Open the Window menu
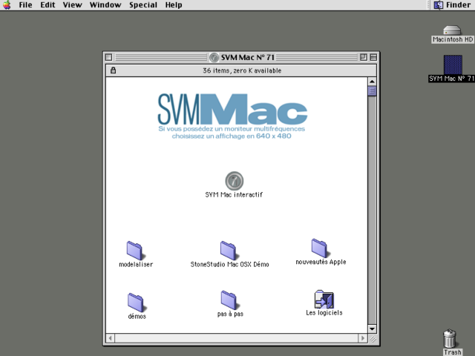475x356 pixels. pos(105,5)
